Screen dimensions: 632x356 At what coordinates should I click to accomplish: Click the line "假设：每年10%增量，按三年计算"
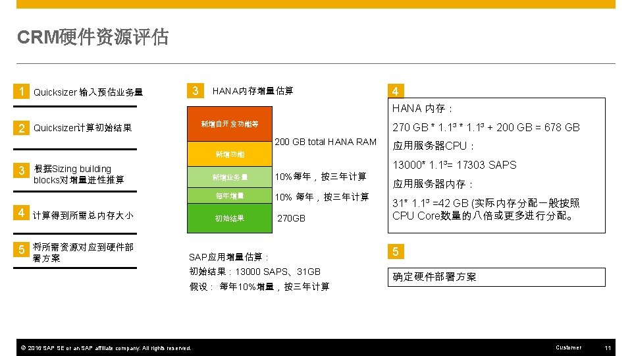(x=259, y=287)
